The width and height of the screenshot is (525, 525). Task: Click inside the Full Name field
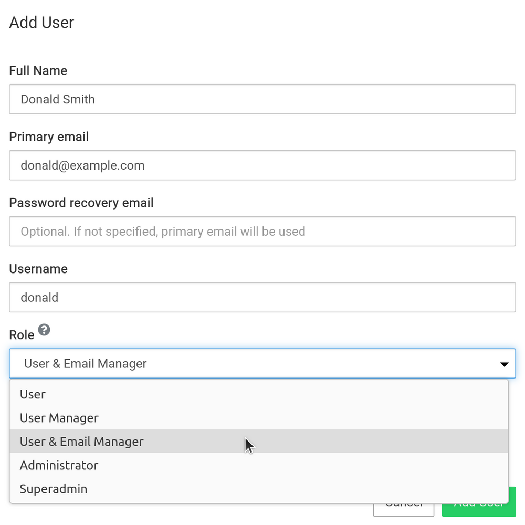coord(262,99)
